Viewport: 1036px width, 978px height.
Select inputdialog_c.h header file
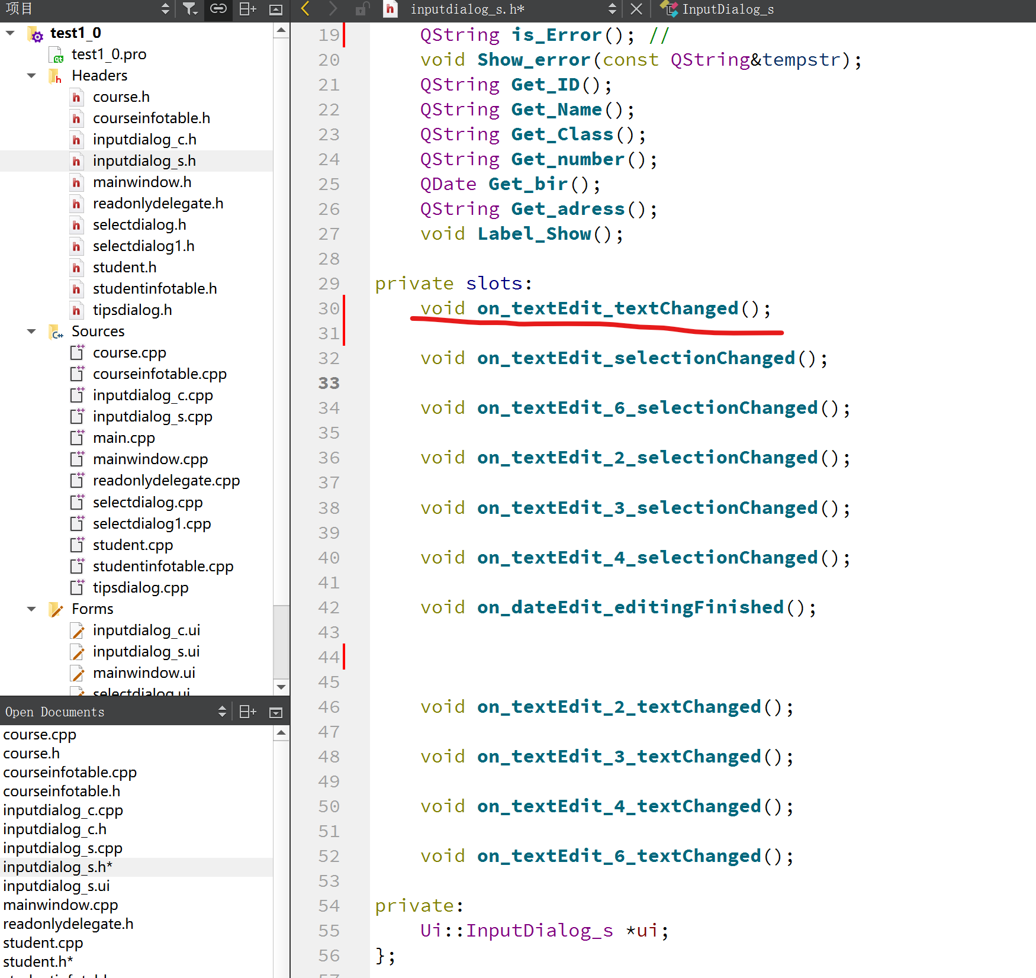tap(144, 140)
